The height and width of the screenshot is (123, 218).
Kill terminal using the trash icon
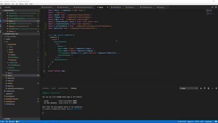[208, 88]
